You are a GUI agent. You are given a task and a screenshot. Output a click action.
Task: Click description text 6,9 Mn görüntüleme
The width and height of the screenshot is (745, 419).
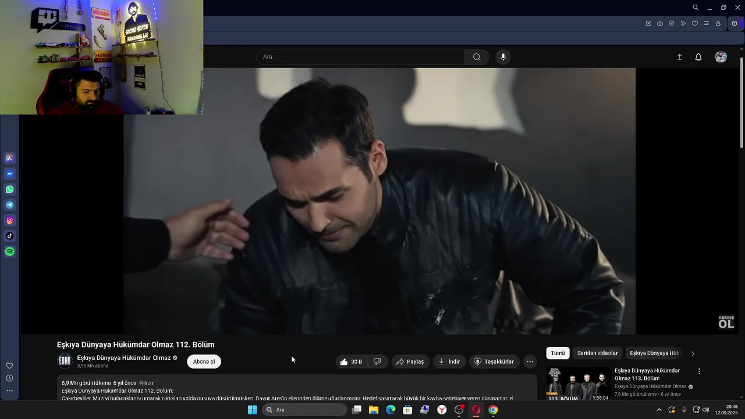(86, 383)
